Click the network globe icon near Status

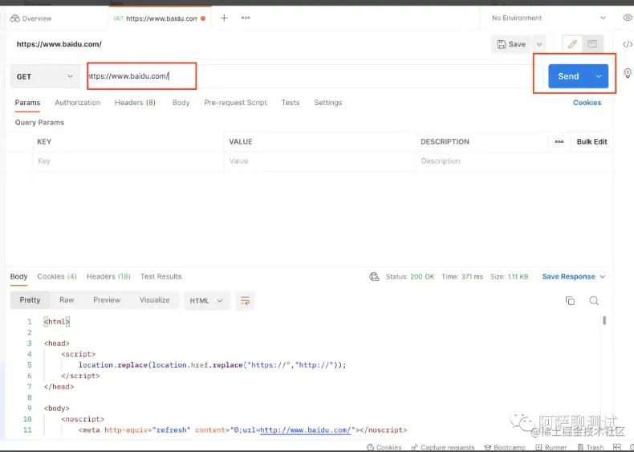point(374,277)
